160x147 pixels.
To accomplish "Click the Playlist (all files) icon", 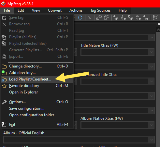I will tap(4, 37).
